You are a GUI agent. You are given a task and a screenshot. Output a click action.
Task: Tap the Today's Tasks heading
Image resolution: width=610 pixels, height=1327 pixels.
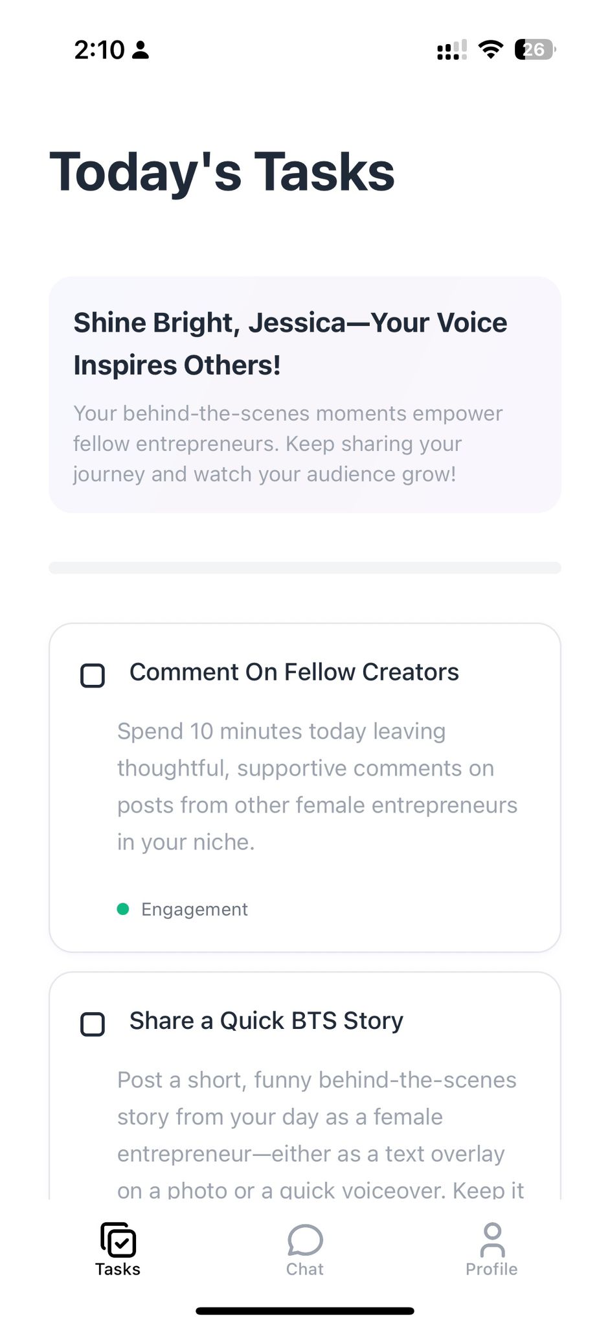coord(222,172)
